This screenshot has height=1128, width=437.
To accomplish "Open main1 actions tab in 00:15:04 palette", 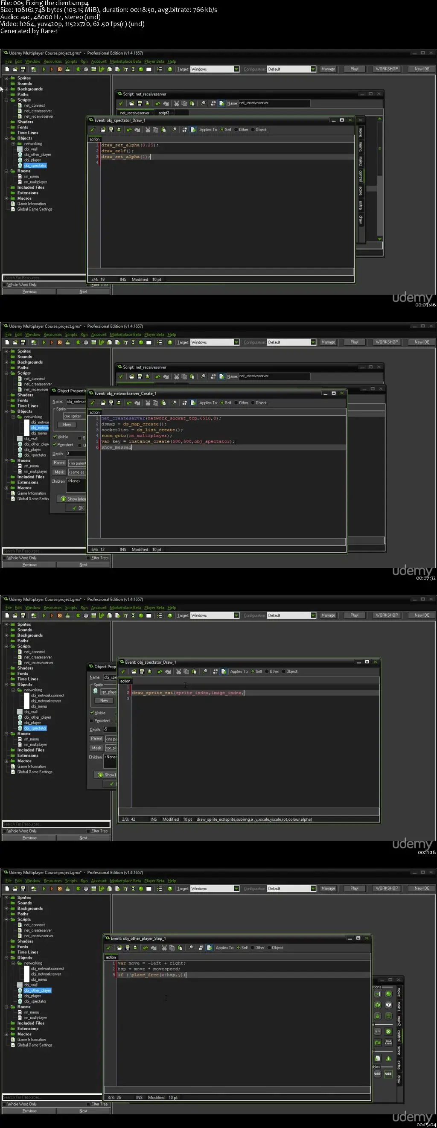I will coord(399,1007).
